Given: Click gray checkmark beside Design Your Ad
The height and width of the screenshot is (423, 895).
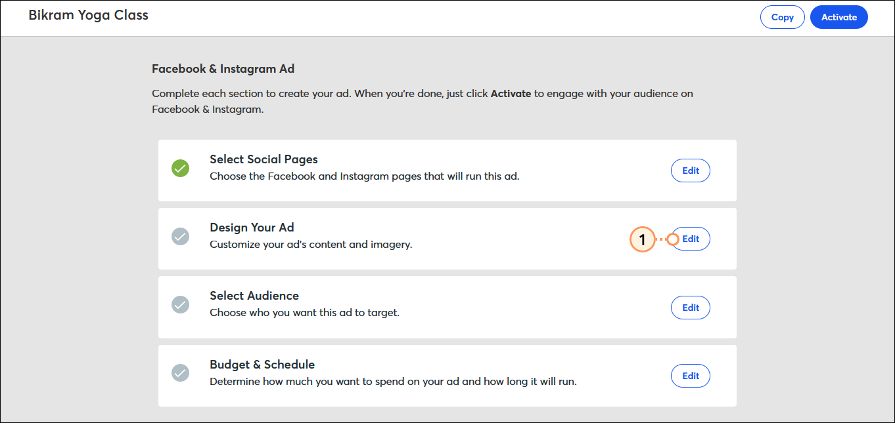Looking at the screenshot, I should click(x=180, y=237).
